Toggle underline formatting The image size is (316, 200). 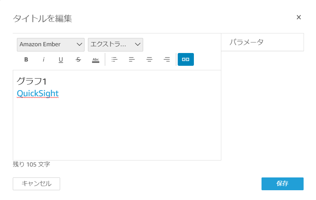point(61,59)
